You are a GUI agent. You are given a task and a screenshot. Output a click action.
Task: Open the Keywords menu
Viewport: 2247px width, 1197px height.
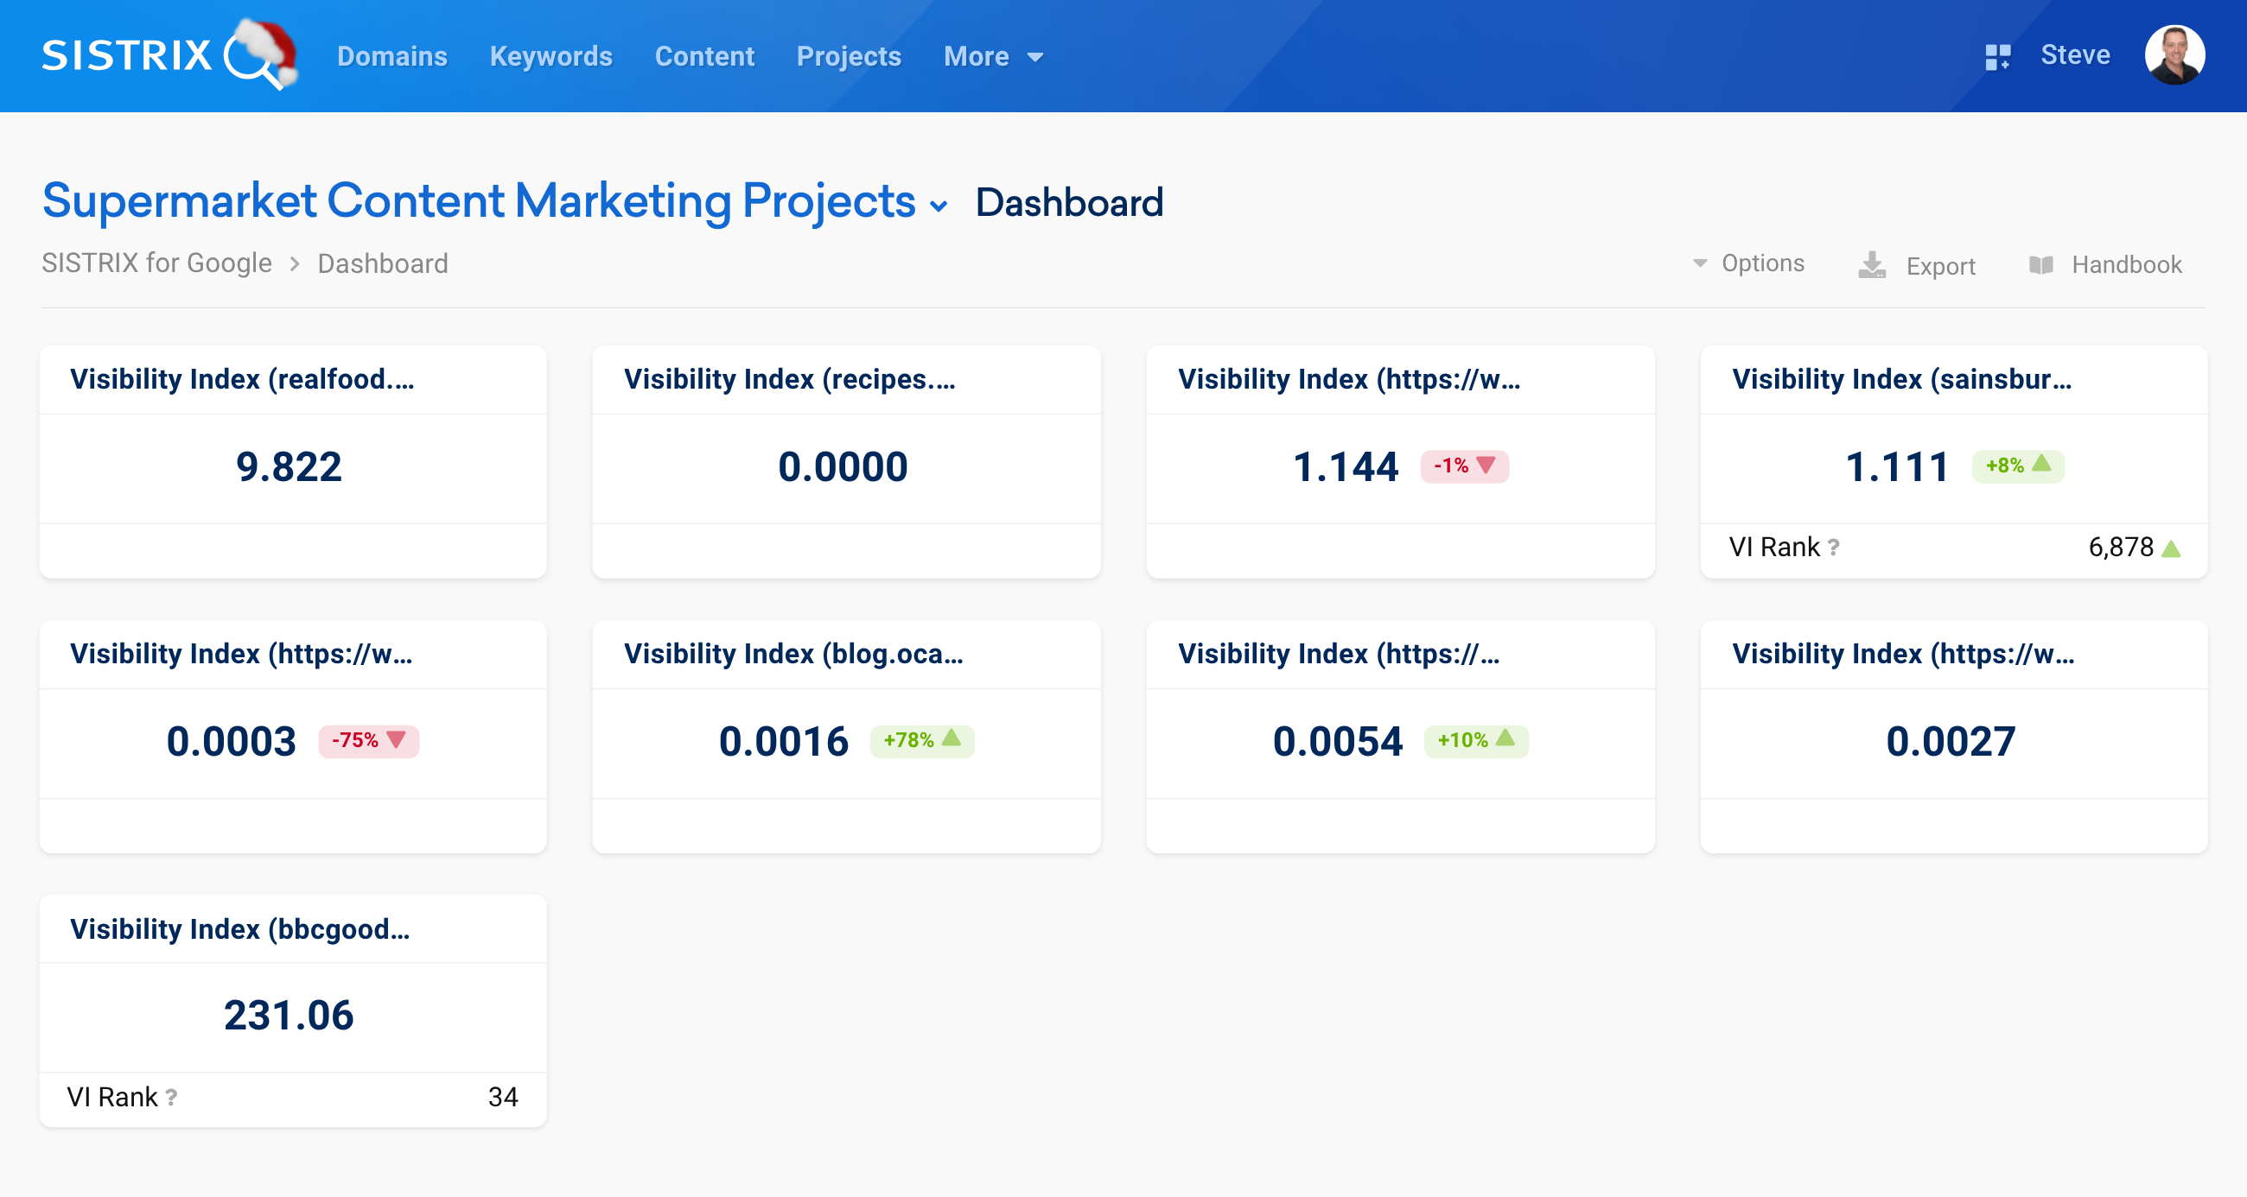pos(551,57)
